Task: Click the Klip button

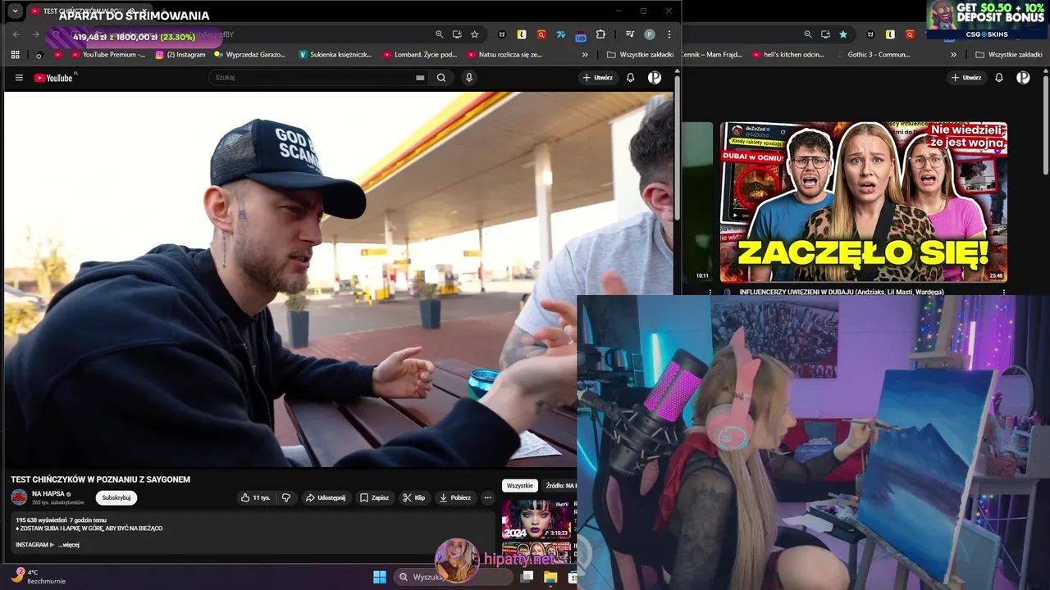Action: 413,497
